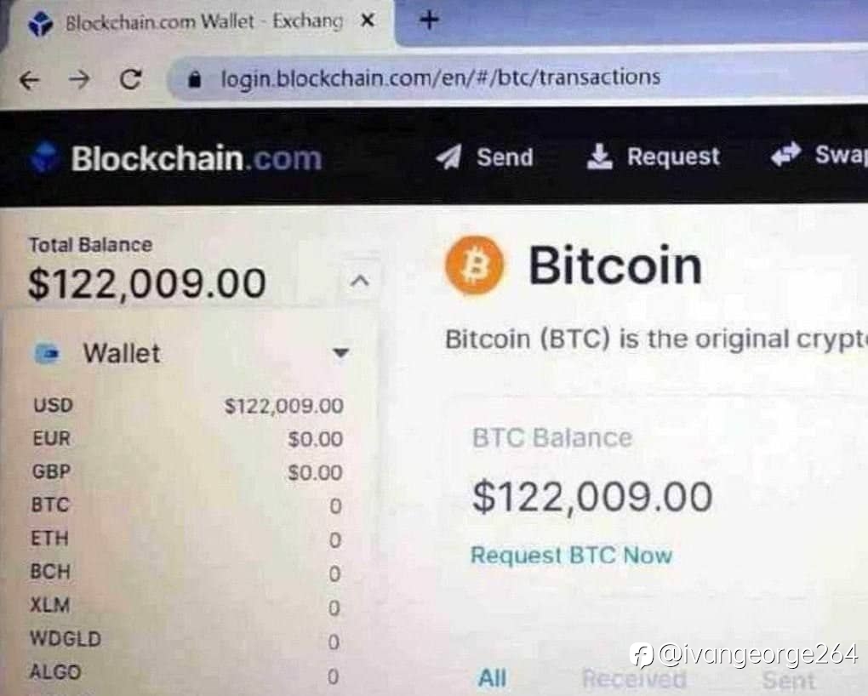Image resolution: width=868 pixels, height=696 pixels.
Task: Select the All transactions tab
Action: 492,678
